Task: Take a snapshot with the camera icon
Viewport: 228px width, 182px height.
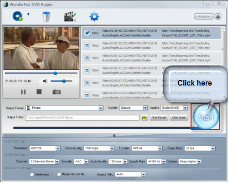Action: pyautogui.click(x=57, y=92)
